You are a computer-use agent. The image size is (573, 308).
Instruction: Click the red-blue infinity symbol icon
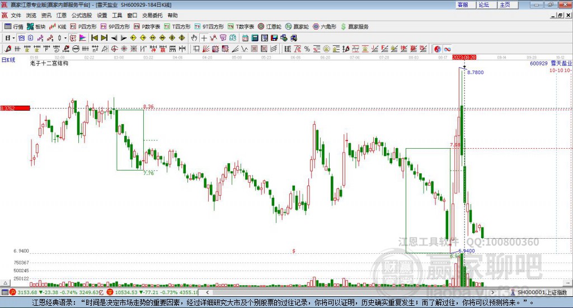[447, 49]
